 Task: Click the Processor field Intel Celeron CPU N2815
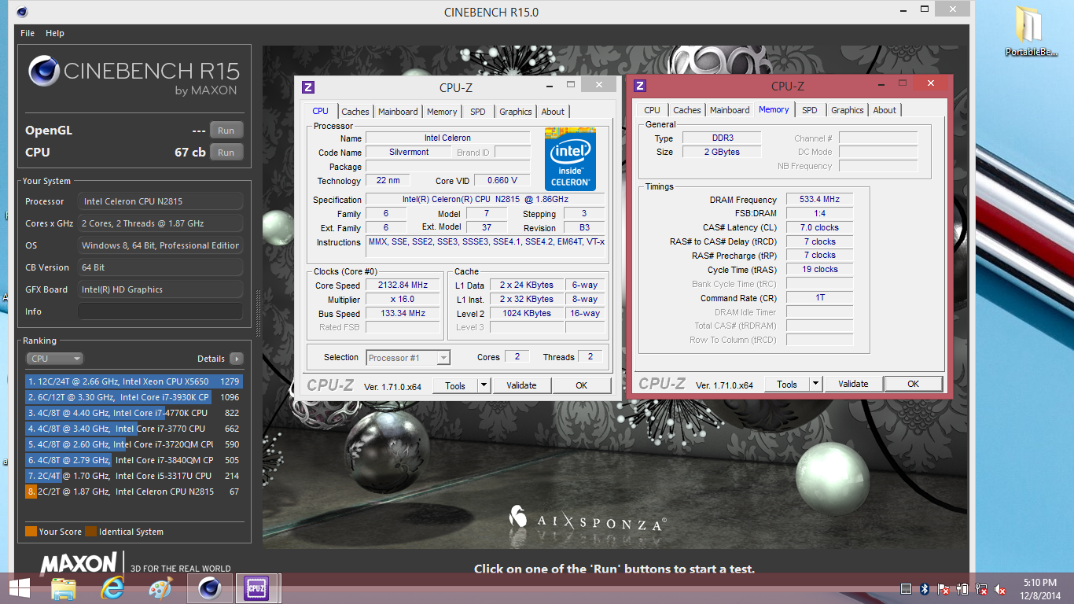160,201
